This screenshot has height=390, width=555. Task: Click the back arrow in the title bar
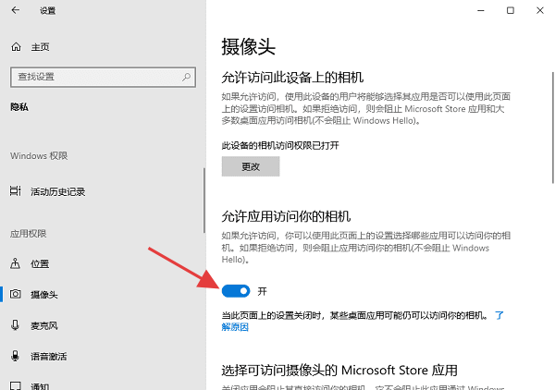[x=16, y=11]
